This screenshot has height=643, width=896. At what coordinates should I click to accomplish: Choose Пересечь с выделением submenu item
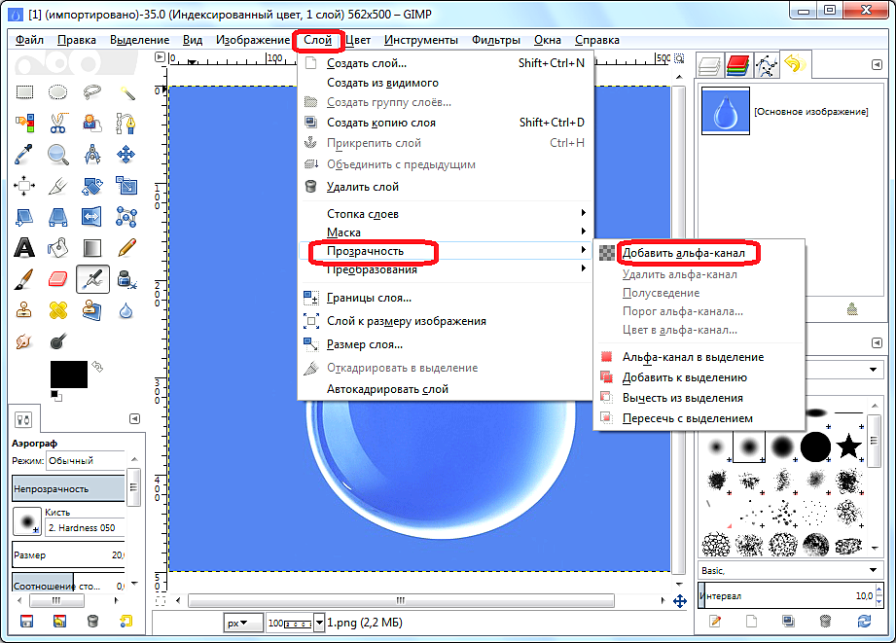coord(699,419)
